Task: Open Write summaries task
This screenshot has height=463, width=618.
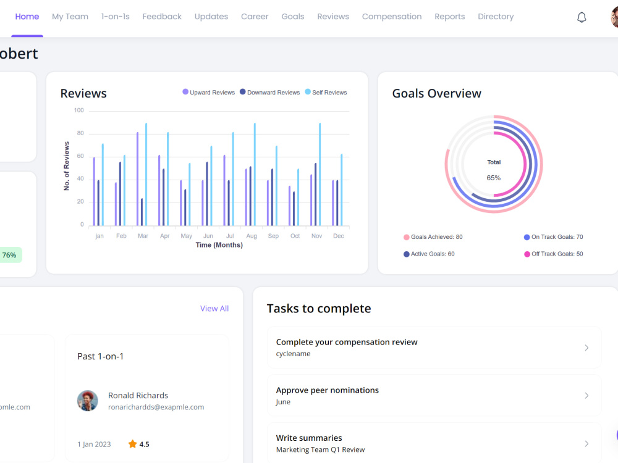Action: 434,443
